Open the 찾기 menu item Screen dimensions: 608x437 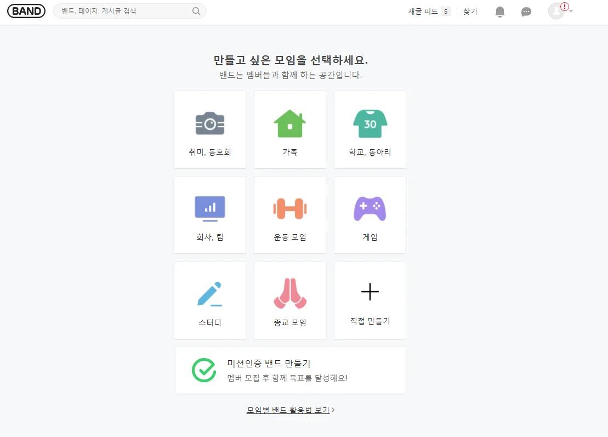(470, 12)
